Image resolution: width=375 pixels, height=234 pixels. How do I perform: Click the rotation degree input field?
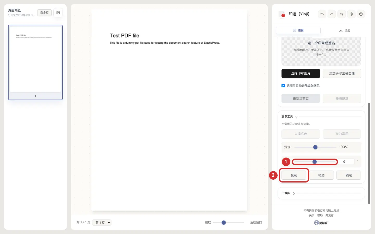(x=346, y=162)
